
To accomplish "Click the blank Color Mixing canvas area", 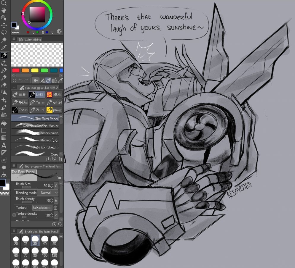I will tap(37, 55).
